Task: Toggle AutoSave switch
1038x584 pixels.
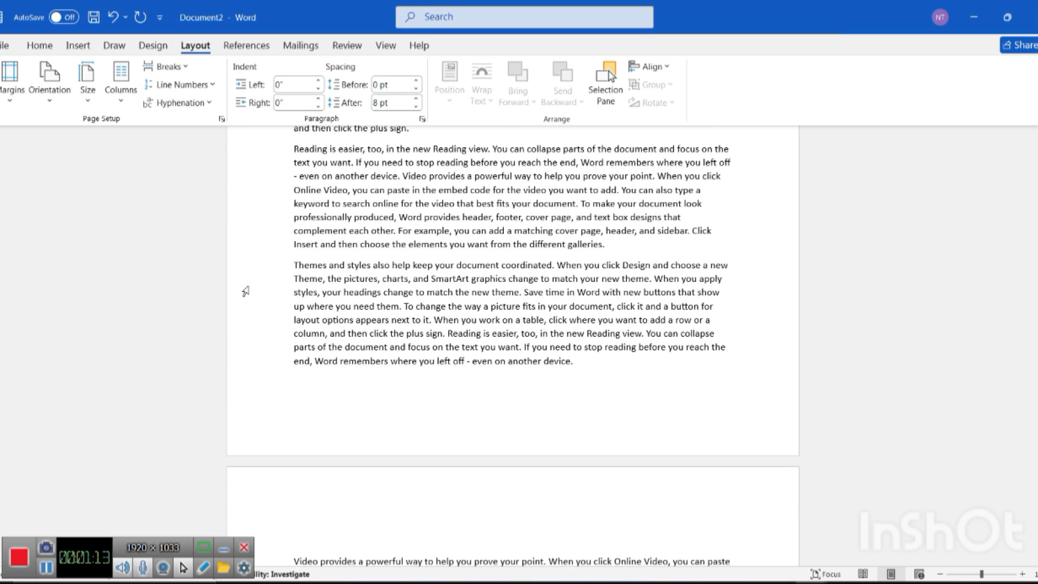Action: [x=64, y=17]
